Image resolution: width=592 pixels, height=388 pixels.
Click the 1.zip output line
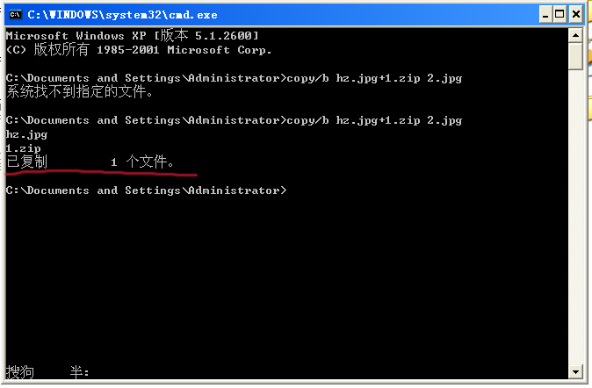[23, 148]
